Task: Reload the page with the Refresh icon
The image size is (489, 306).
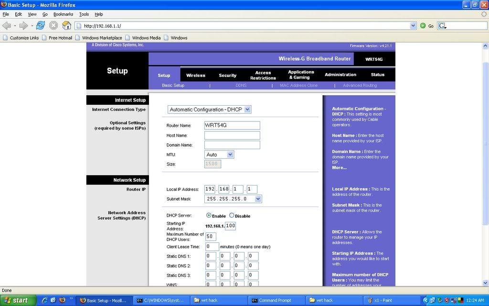Action: pos(41,25)
